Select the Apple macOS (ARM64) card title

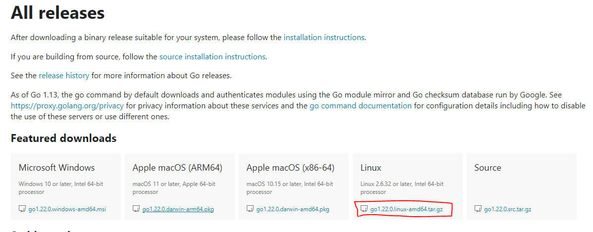pyautogui.click(x=177, y=168)
